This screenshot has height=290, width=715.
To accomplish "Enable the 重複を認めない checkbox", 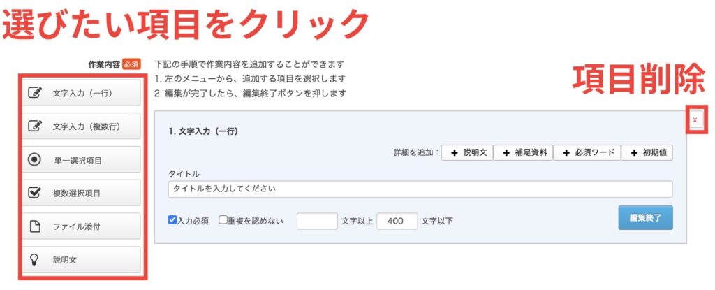I will coord(223,220).
